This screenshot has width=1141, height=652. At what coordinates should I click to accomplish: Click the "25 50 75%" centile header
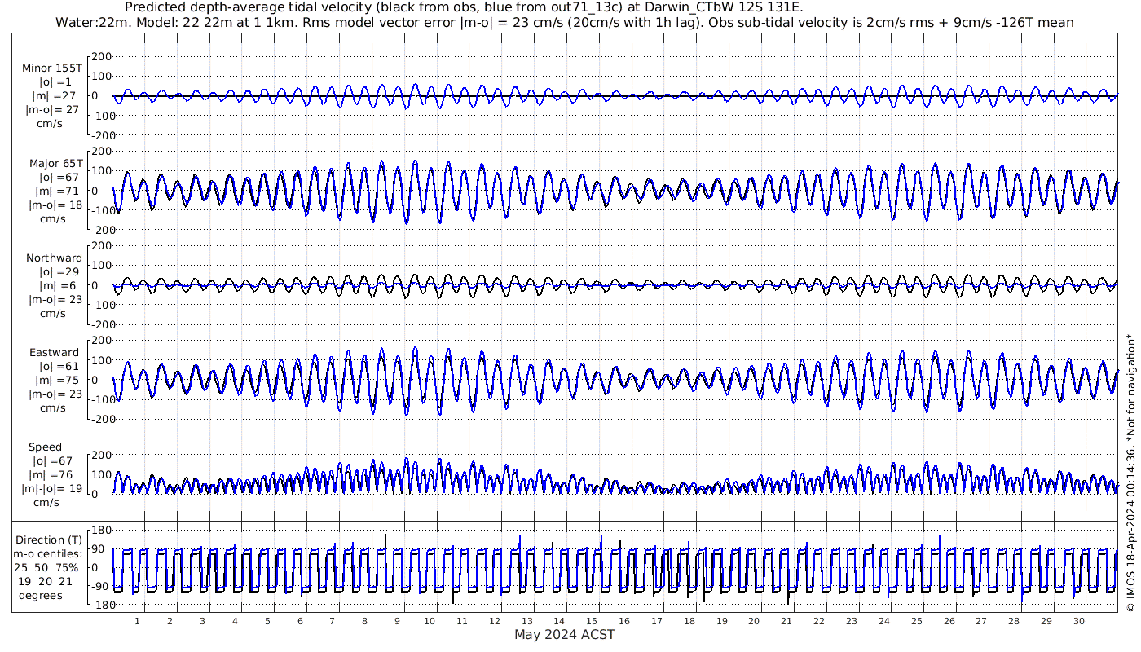(46, 567)
